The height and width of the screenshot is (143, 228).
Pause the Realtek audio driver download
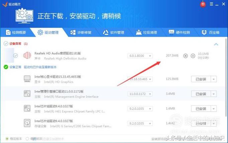193,56
